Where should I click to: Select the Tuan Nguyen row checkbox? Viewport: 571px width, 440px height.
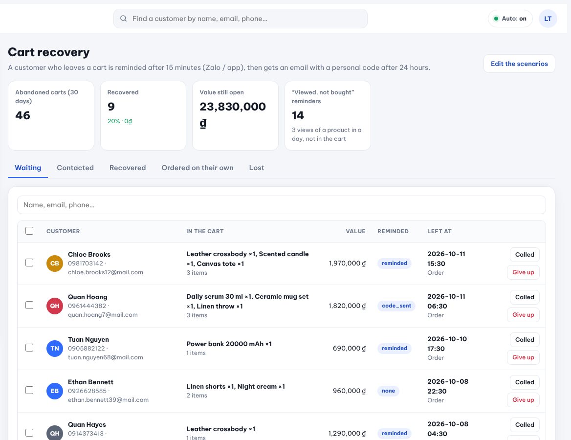[x=29, y=348]
